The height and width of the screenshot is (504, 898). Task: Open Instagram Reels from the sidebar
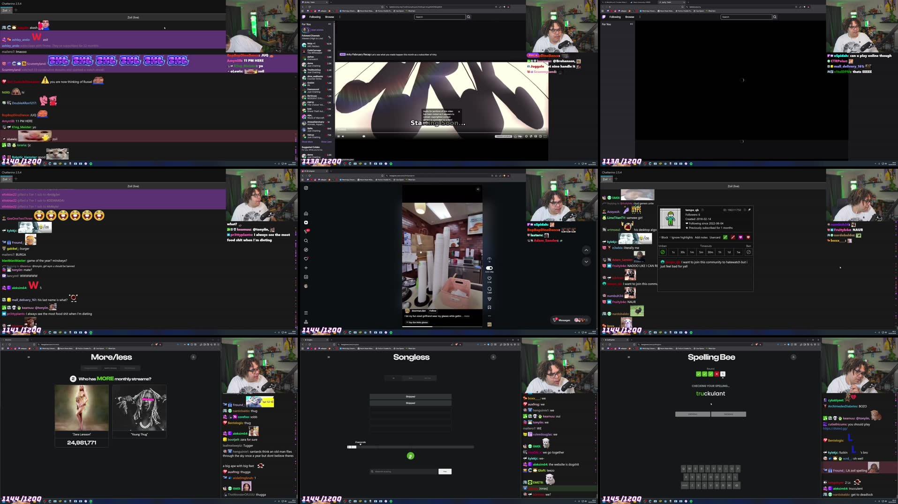[x=306, y=222]
